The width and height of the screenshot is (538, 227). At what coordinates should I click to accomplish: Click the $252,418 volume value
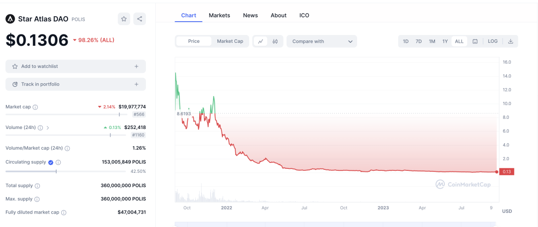(135, 128)
